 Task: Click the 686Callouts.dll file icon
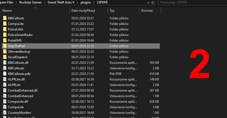(5, 63)
